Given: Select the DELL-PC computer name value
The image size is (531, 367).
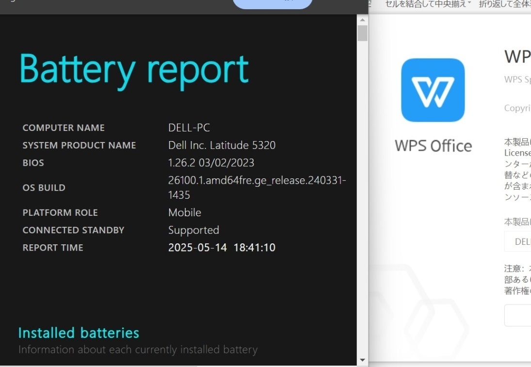Looking at the screenshot, I should point(189,128).
